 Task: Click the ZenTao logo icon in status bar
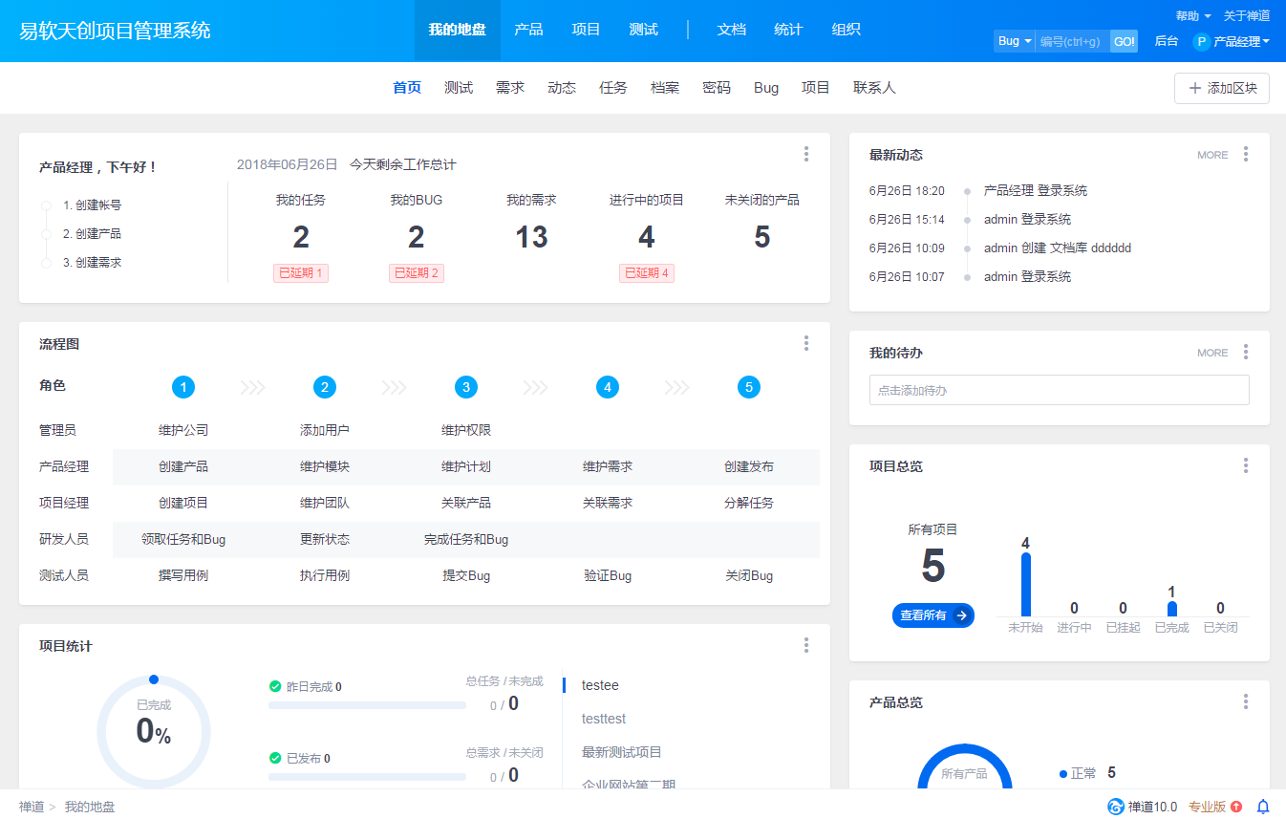tap(1114, 807)
